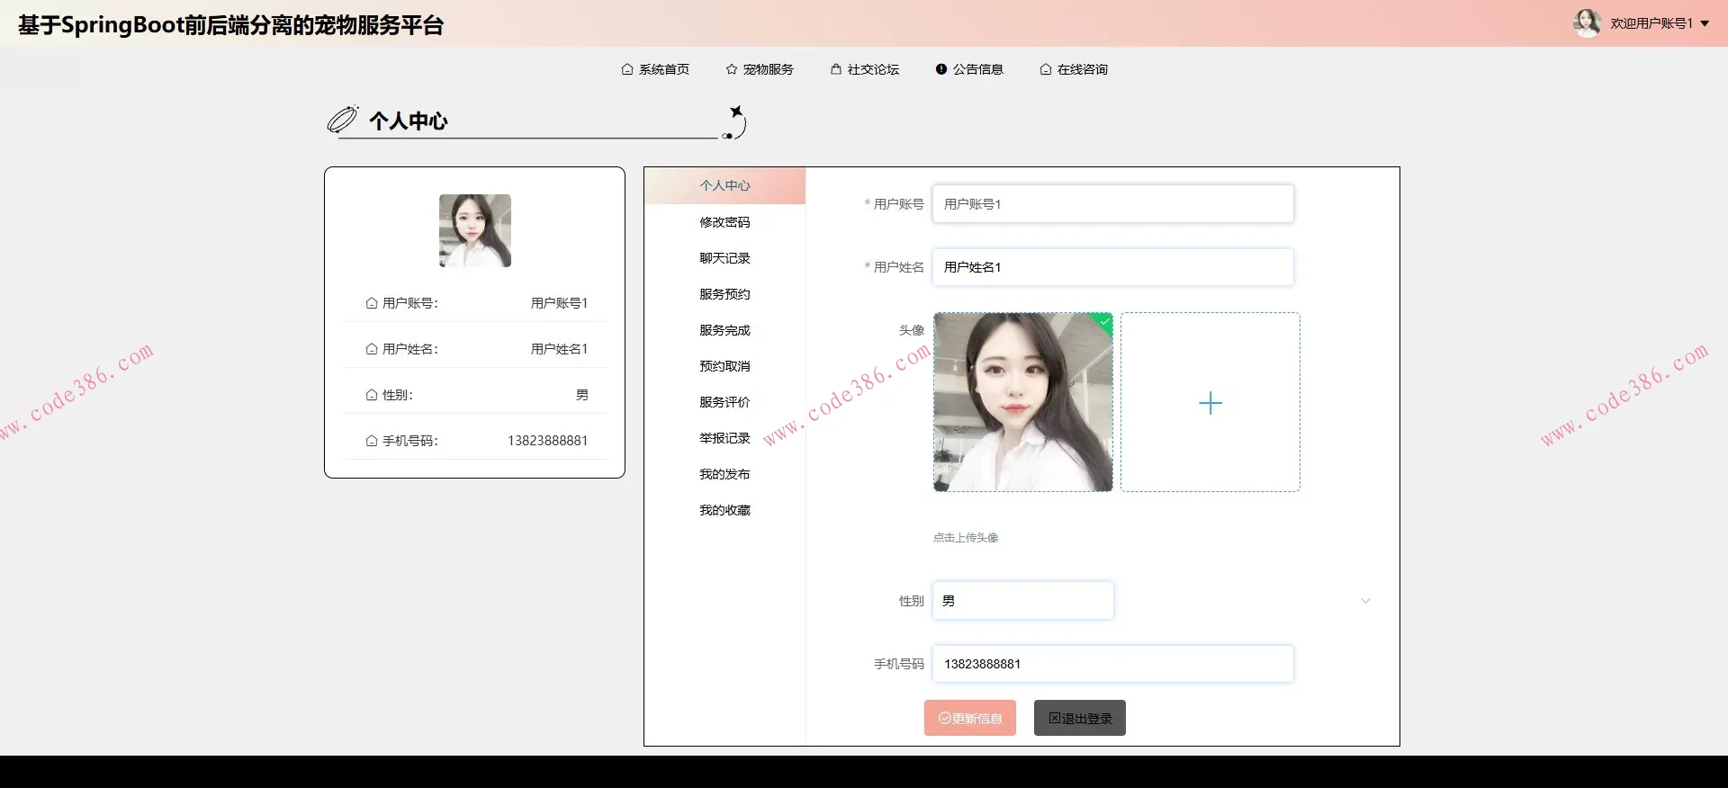Click the exclamation icon beside 公告信息

pyautogui.click(x=941, y=69)
